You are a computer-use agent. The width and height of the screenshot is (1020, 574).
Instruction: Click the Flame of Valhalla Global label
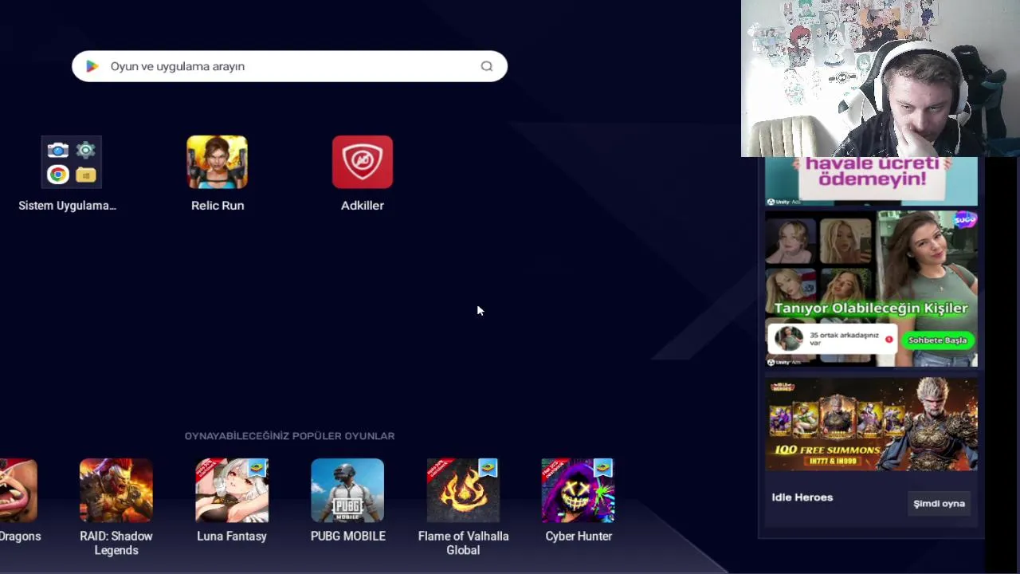tap(463, 543)
